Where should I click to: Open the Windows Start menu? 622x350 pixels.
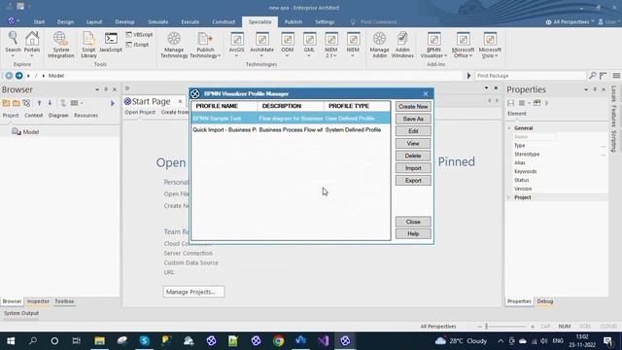(11, 340)
